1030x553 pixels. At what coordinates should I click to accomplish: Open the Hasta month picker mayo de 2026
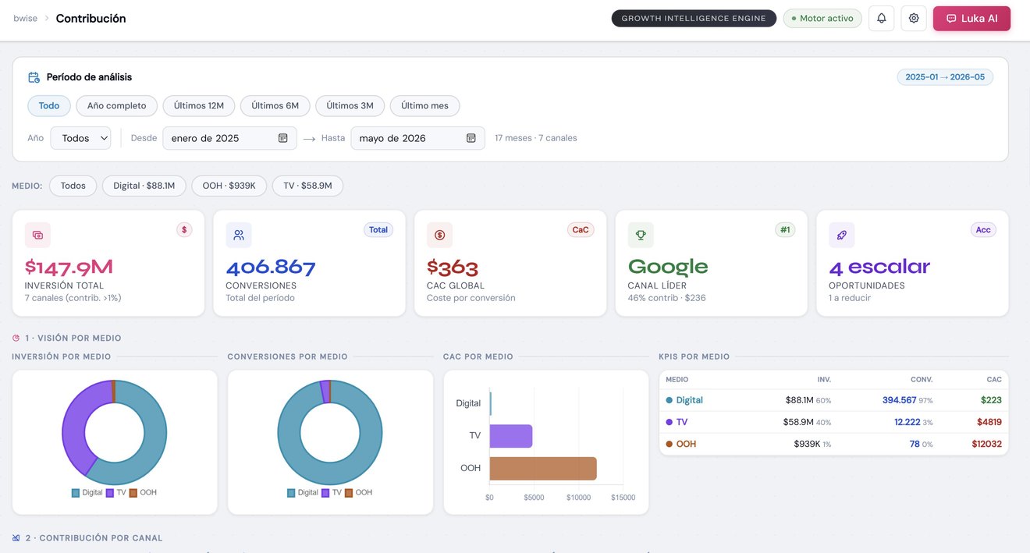point(417,138)
